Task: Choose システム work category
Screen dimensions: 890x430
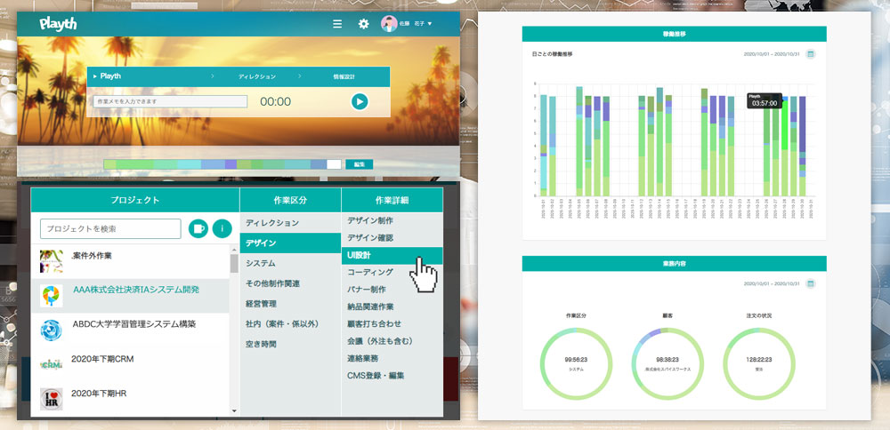Action: (290, 263)
